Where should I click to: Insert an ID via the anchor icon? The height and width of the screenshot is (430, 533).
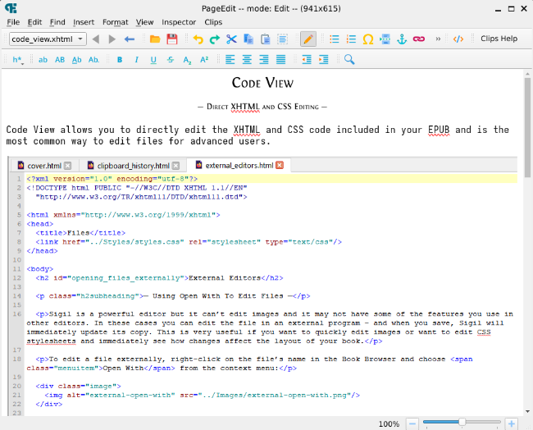tap(402, 39)
